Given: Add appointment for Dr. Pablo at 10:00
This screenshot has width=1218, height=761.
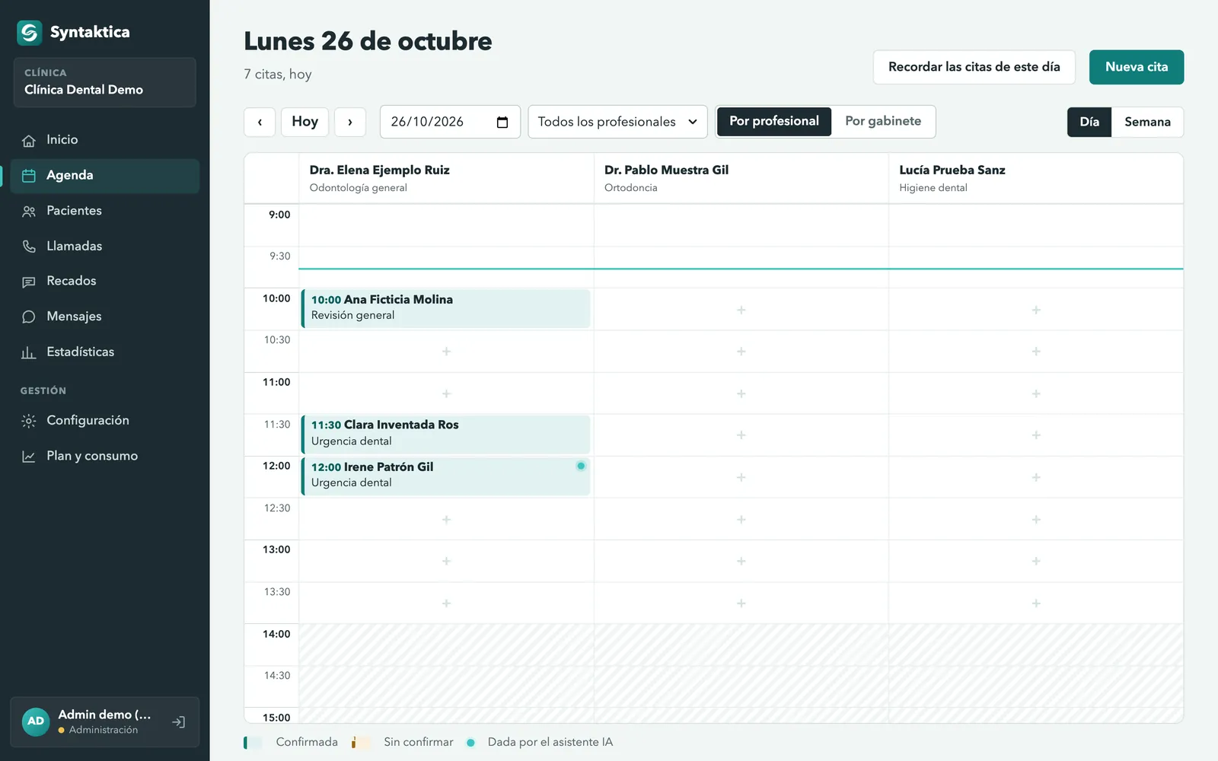Looking at the screenshot, I should [741, 310].
